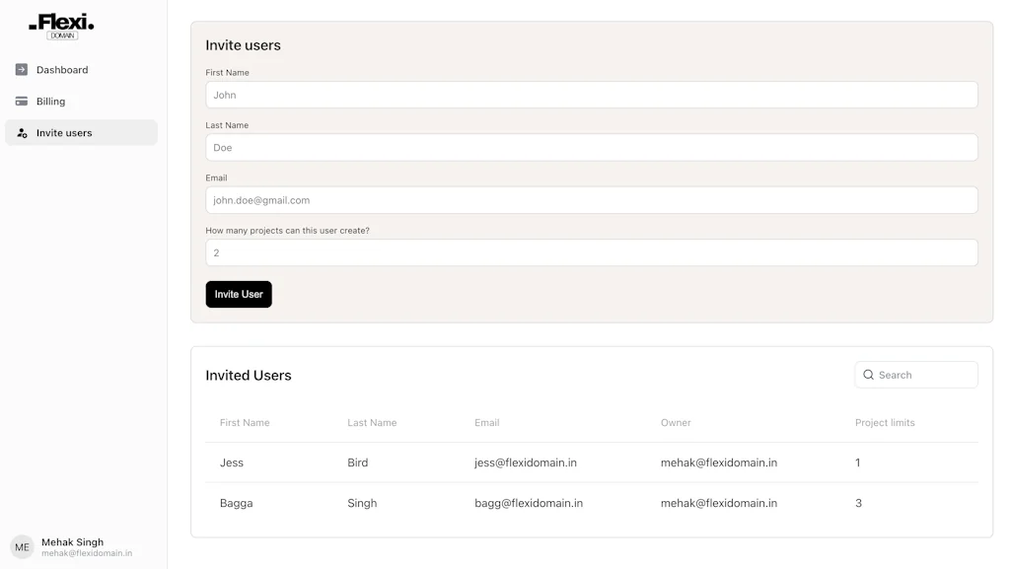Select the row for Bagga Singh
Image resolution: width=1010 pixels, height=569 pixels.
pyautogui.click(x=592, y=503)
